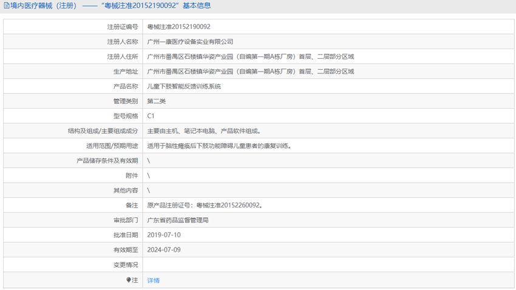Click the 变更情况 label
Viewport: 516px width, 290px height.
click(126, 265)
